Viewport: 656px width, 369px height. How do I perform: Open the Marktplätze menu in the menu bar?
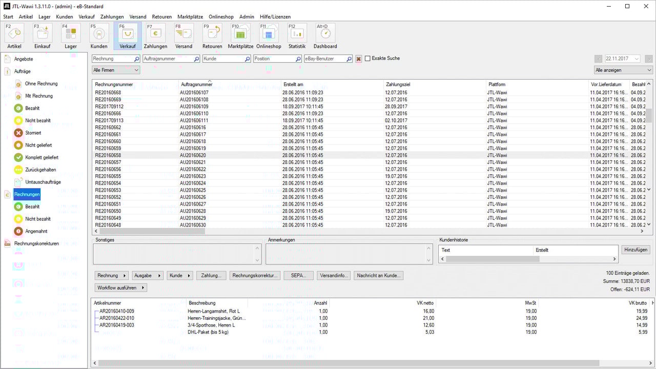click(190, 17)
